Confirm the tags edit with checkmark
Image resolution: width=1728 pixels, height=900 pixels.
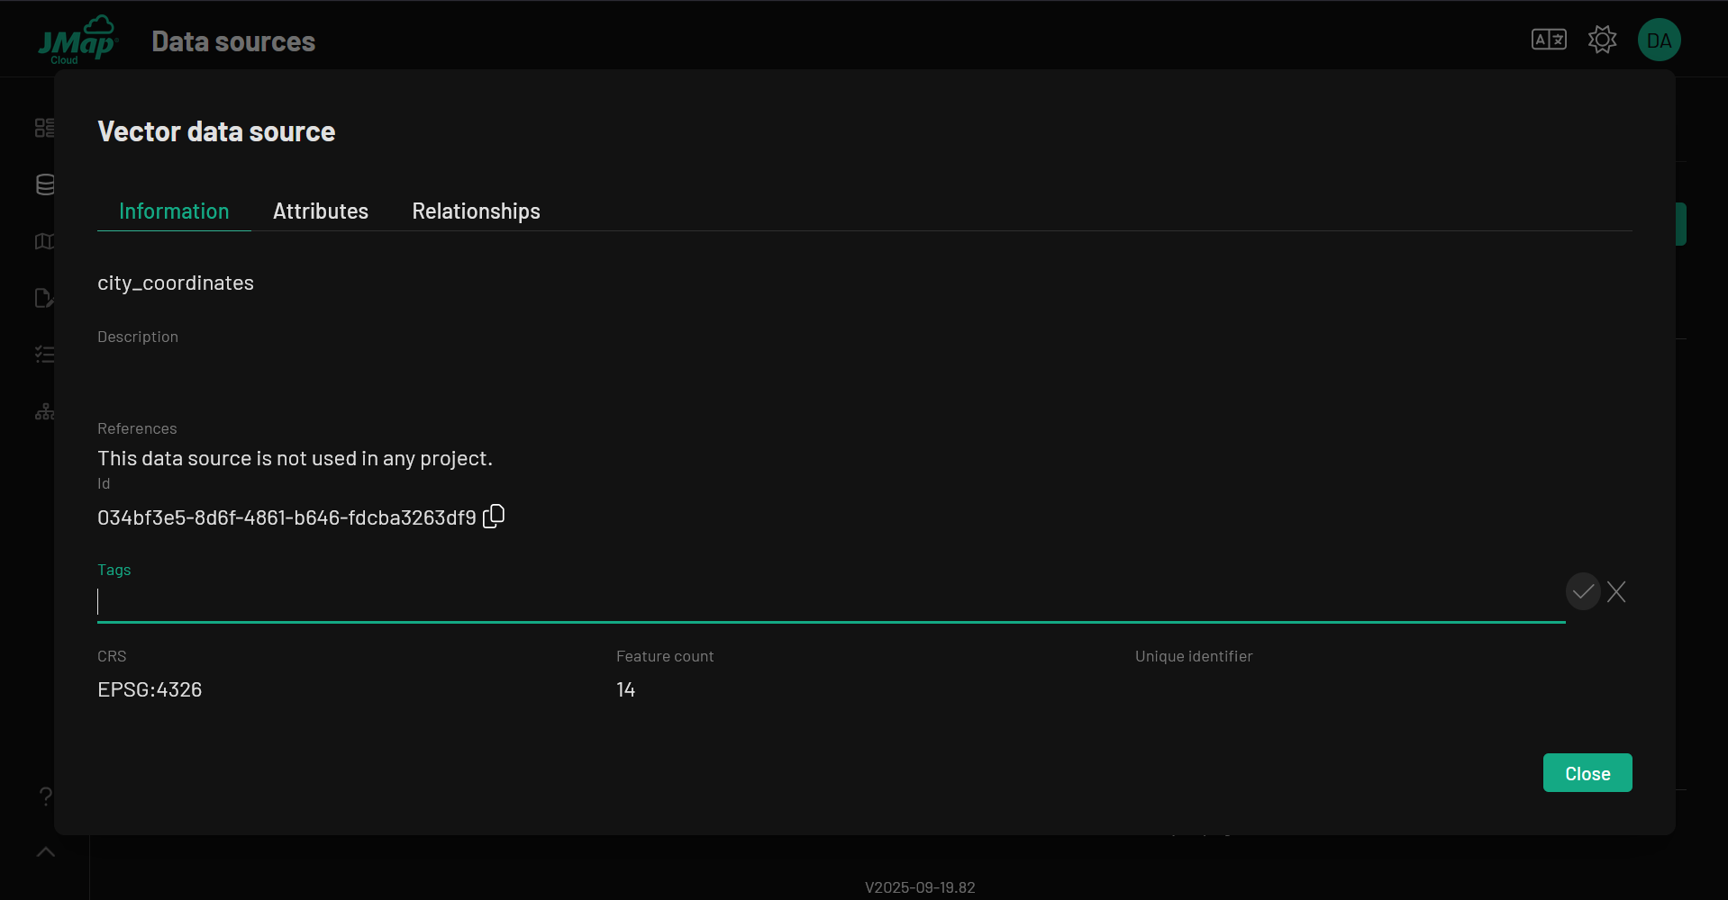tap(1583, 591)
